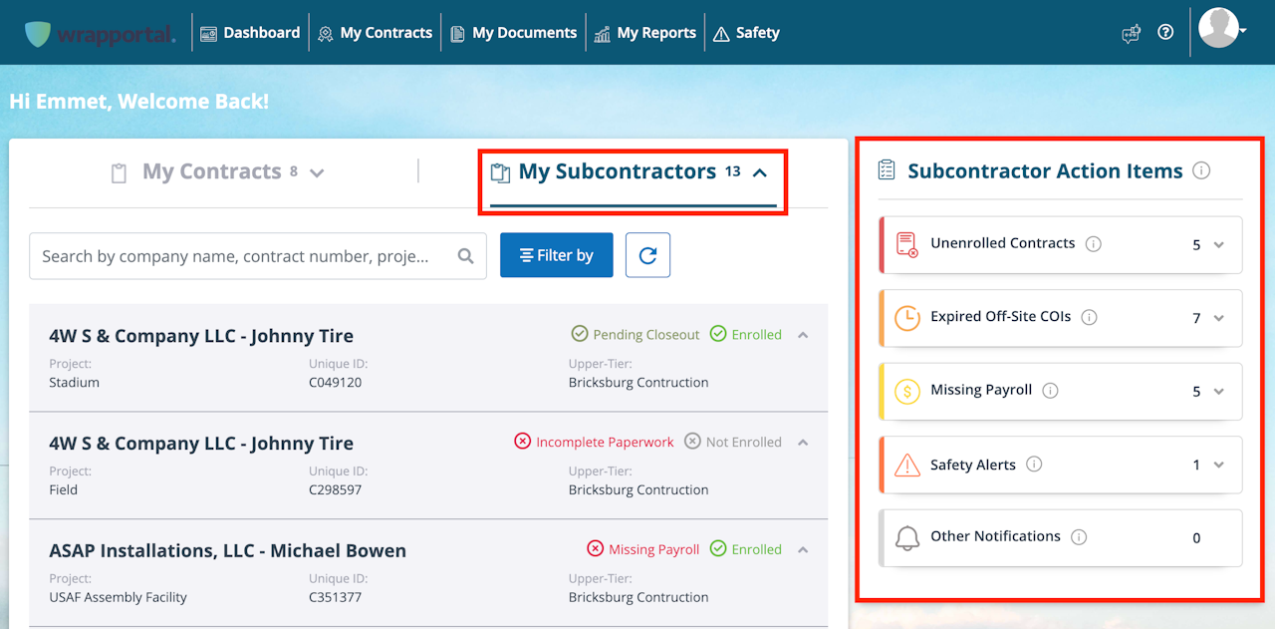
Task: Click the refresh subcontractor list icon
Action: coord(647,255)
